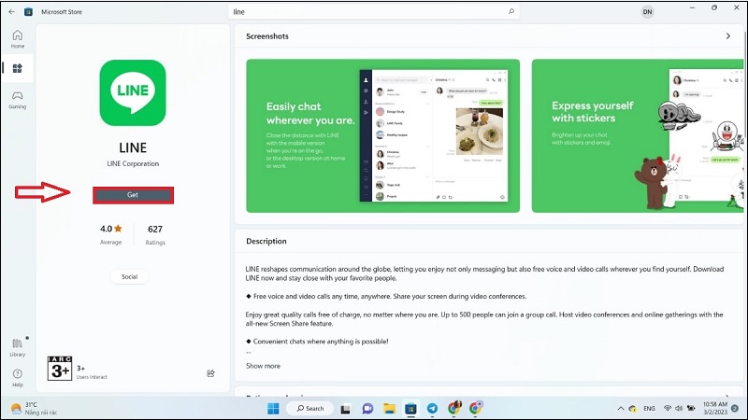Click Show more under Description

pyautogui.click(x=263, y=366)
